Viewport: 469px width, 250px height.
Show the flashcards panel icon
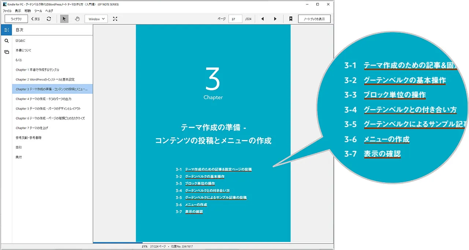click(6, 52)
